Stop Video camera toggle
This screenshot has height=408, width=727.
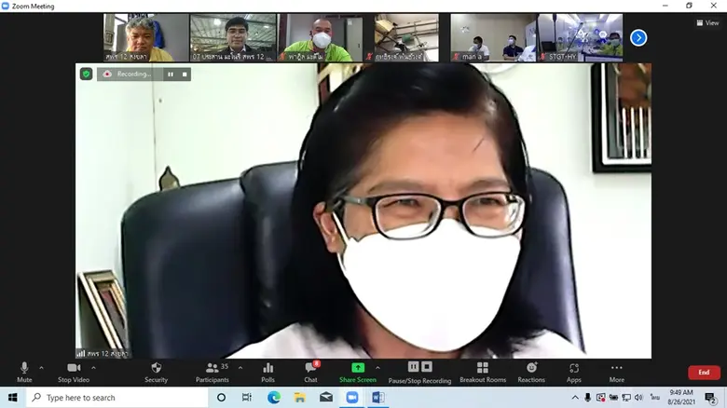point(74,370)
